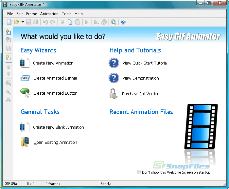The height and width of the screenshot is (189, 229).
Task: Open the Edit menu
Action: pos(20,14)
